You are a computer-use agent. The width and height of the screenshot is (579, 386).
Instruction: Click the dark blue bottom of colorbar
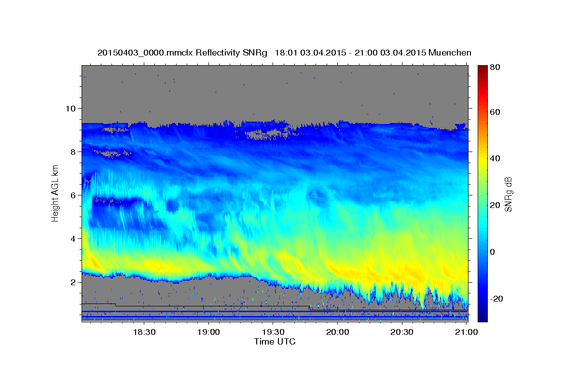coord(482,316)
